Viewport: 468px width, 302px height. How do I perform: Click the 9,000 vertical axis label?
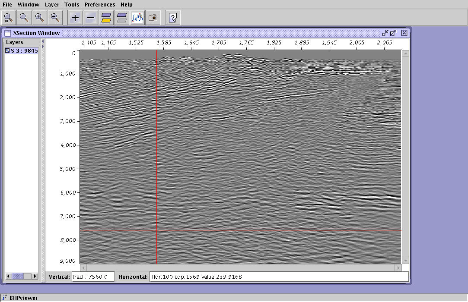(68, 261)
